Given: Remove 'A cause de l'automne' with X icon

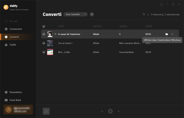Looking at the screenshot, I should pos(172,34).
